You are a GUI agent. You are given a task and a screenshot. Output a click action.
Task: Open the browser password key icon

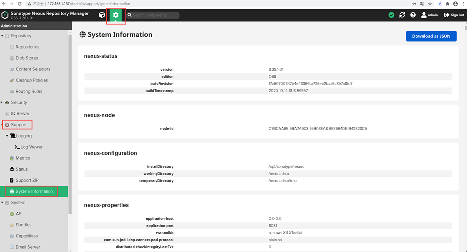pos(414,4)
